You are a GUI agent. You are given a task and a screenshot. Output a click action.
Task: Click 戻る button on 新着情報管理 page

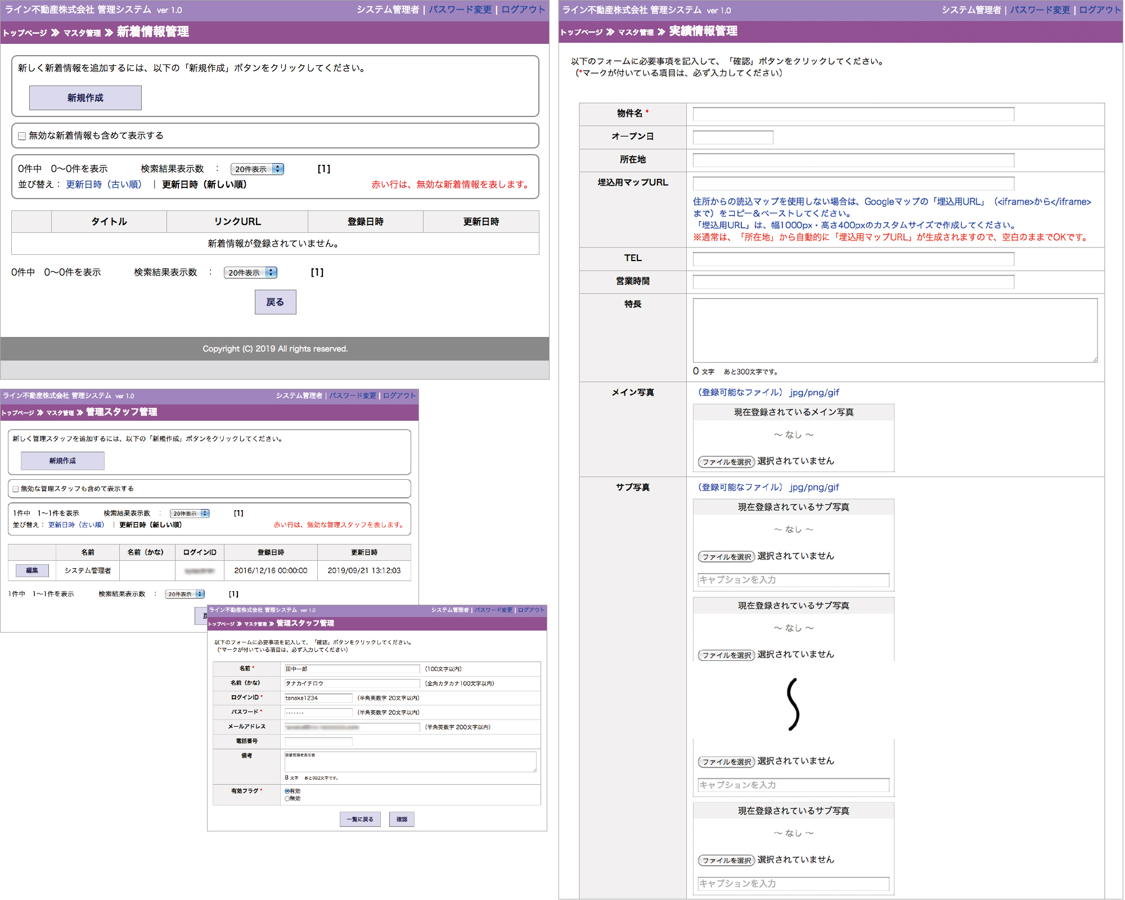coord(275,302)
